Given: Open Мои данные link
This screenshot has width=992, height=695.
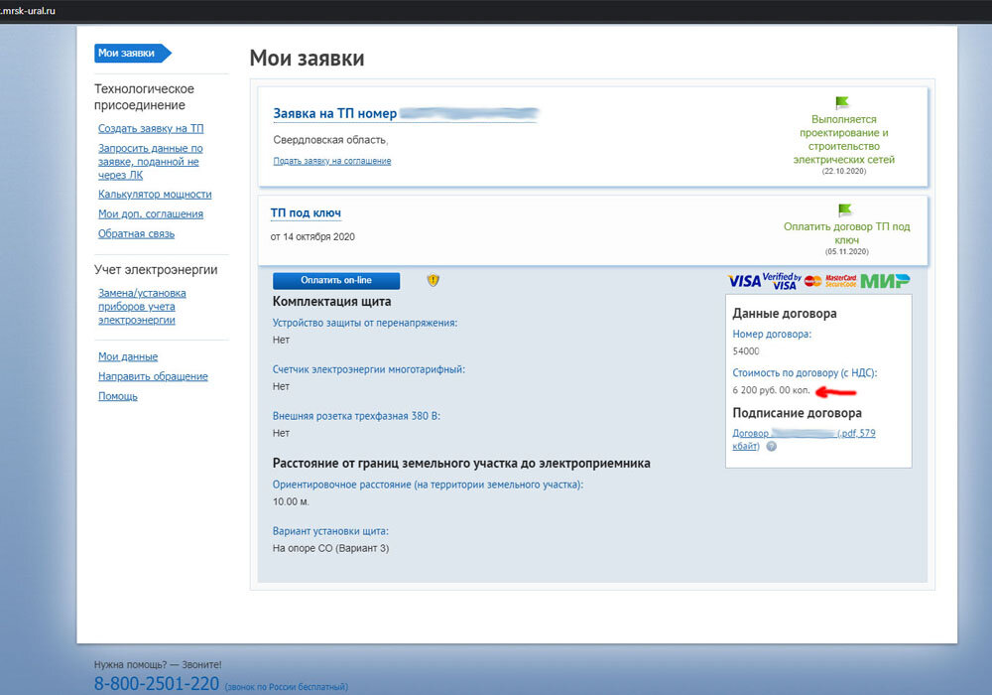Looking at the screenshot, I should click(128, 357).
